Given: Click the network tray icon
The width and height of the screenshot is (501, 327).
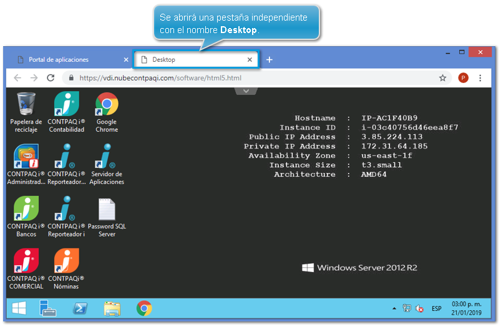Looking at the screenshot, I should pyautogui.click(x=407, y=308).
